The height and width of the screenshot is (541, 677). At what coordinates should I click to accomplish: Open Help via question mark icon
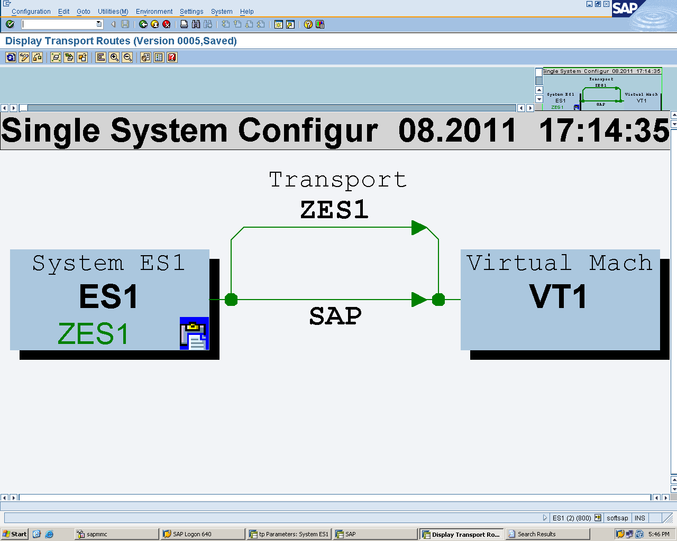[x=308, y=24]
